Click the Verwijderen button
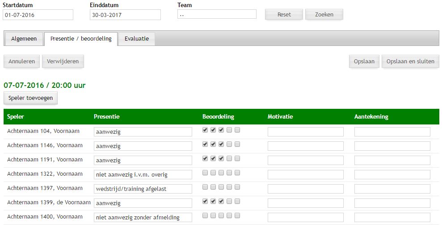 [63, 61]
